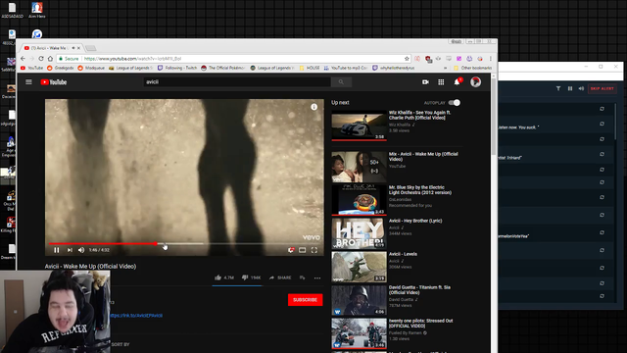Open Avicii - Hey Brother (Lyric) title
The image size is (627, 353).
coord(415,221)
